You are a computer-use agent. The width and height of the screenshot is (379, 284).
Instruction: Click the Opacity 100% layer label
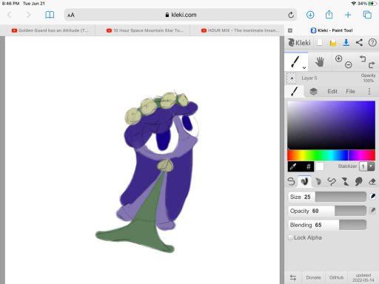click(x=368, y=78)
